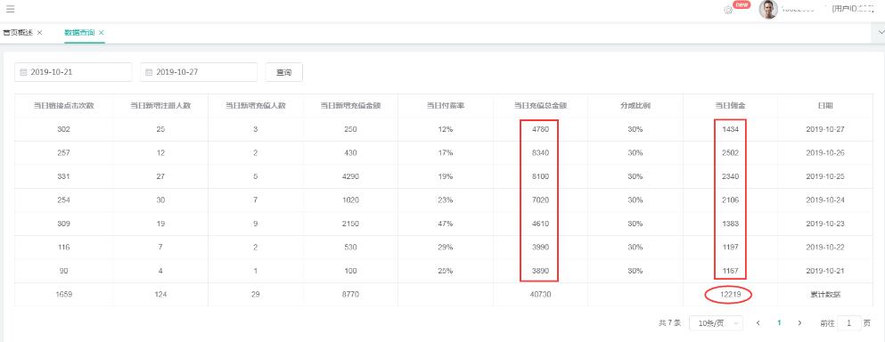Image resolution: width=885 pixels, height=342 pixels.
Task: Close the 数据查询 tab
Action: 101,33
